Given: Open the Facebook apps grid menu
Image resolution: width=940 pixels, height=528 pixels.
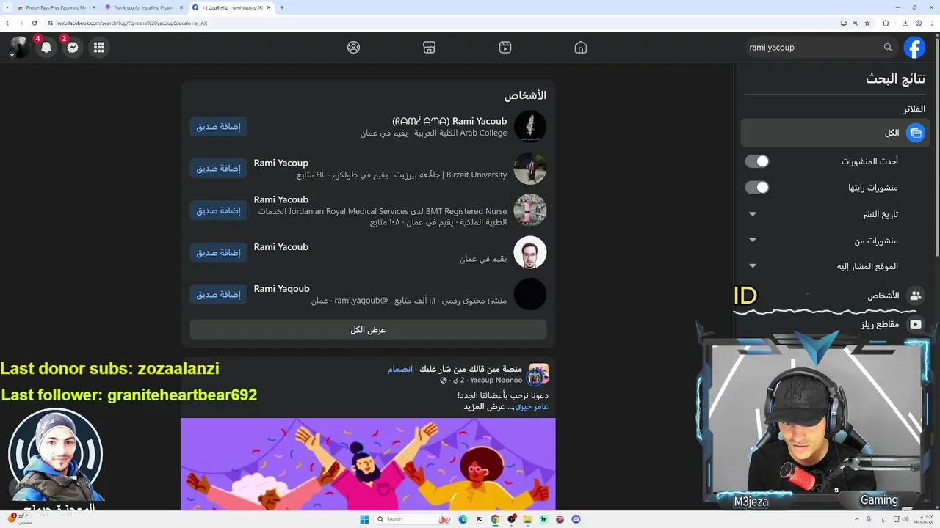Looking at the screenshot, I should coord(99,48).
